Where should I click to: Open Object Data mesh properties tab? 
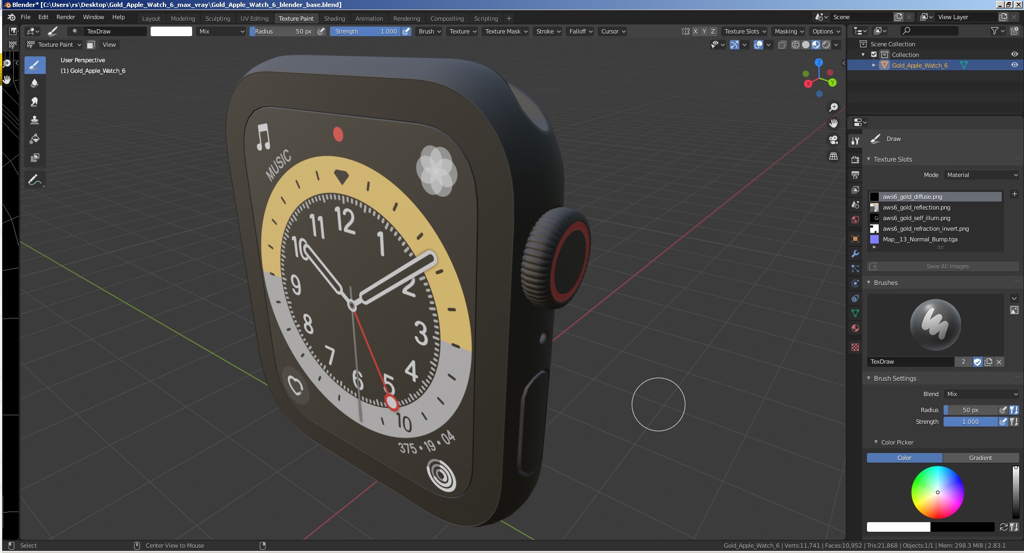tap(855, 313)
